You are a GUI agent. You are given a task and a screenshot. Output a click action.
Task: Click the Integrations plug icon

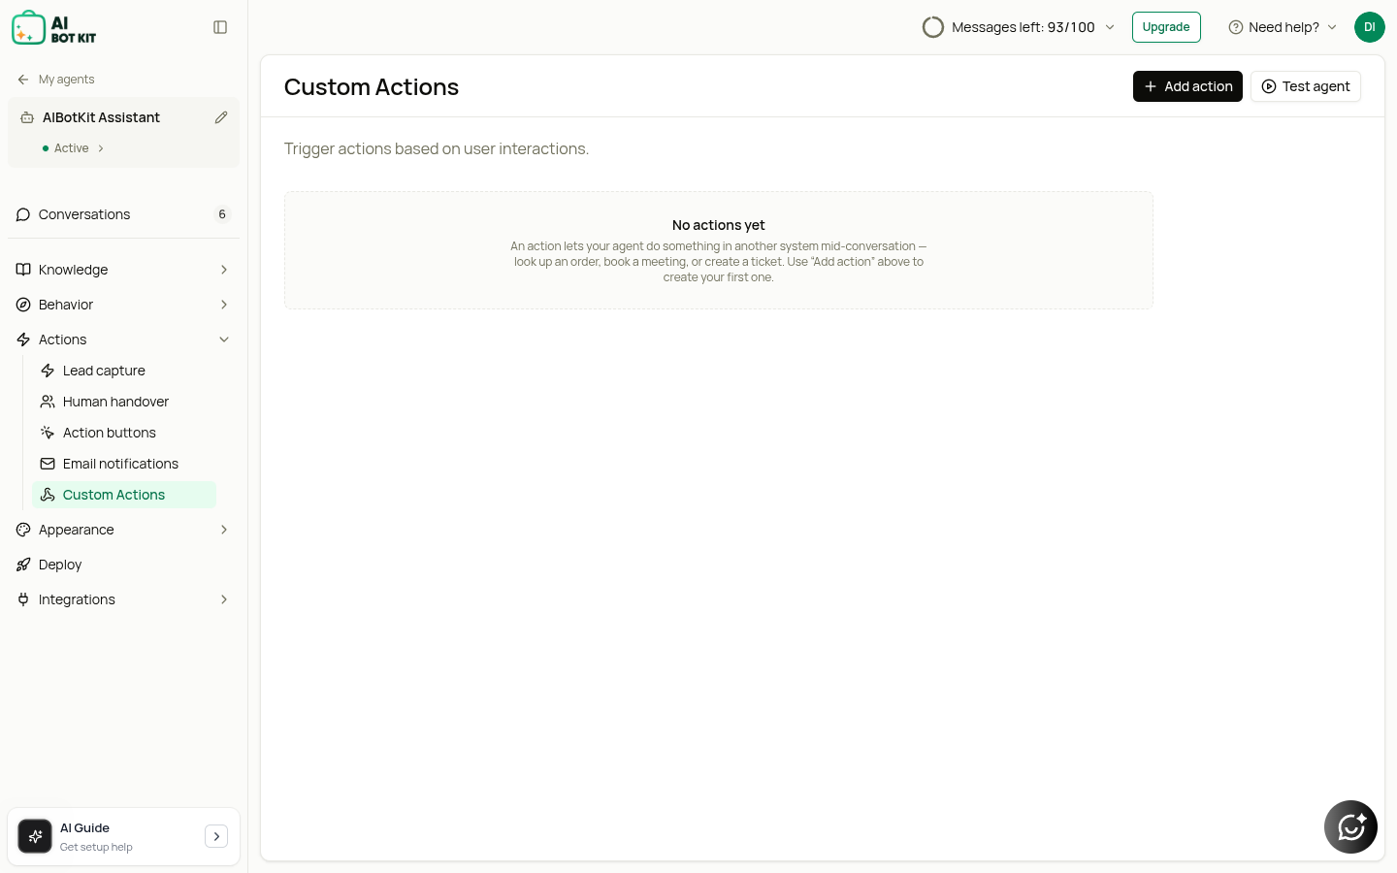click(x=23, y=599)
